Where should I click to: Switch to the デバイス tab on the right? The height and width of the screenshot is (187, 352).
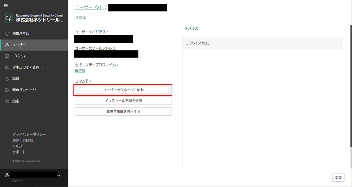pyautogui.click(x=191, y=28)
